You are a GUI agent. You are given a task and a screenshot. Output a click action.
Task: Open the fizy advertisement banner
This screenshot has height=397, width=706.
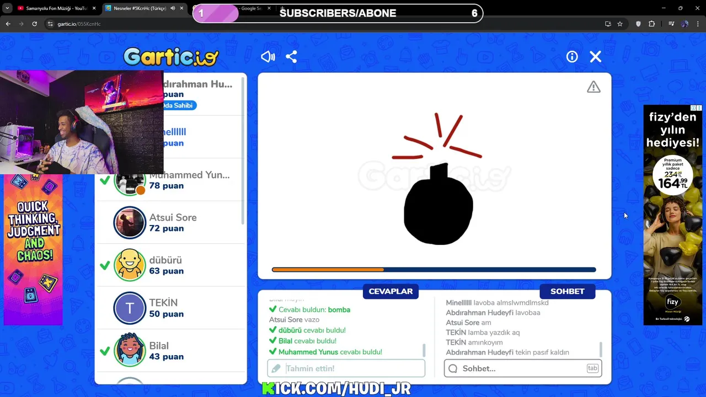(673, 215)
